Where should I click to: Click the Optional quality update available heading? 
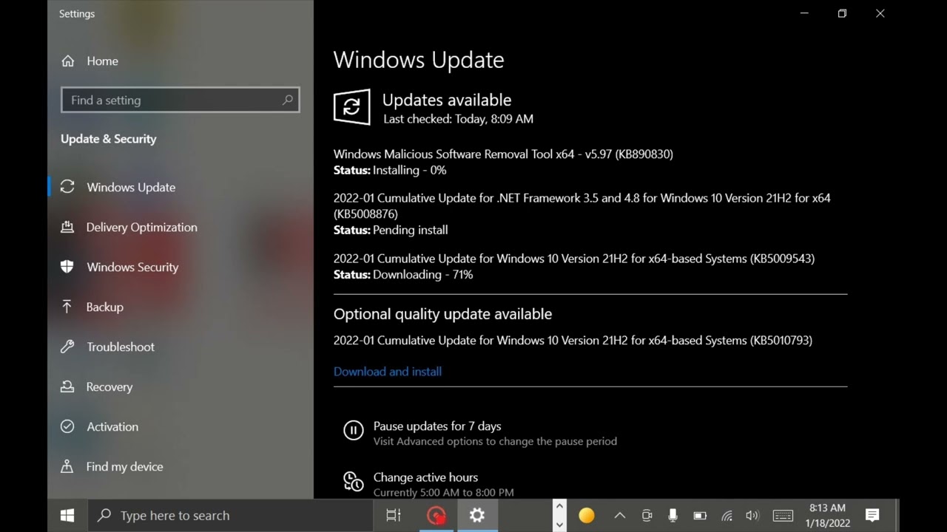click(x=442, y=314)
